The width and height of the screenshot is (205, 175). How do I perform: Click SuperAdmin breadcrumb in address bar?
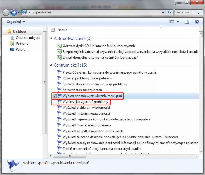pos(42,12)
